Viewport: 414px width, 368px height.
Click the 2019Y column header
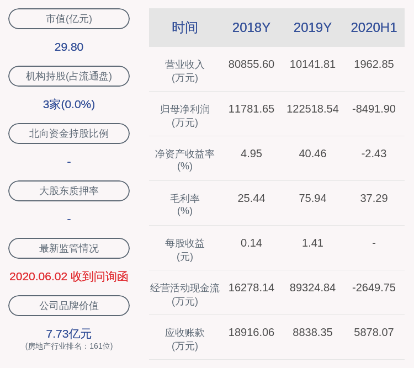coord(312,28)
